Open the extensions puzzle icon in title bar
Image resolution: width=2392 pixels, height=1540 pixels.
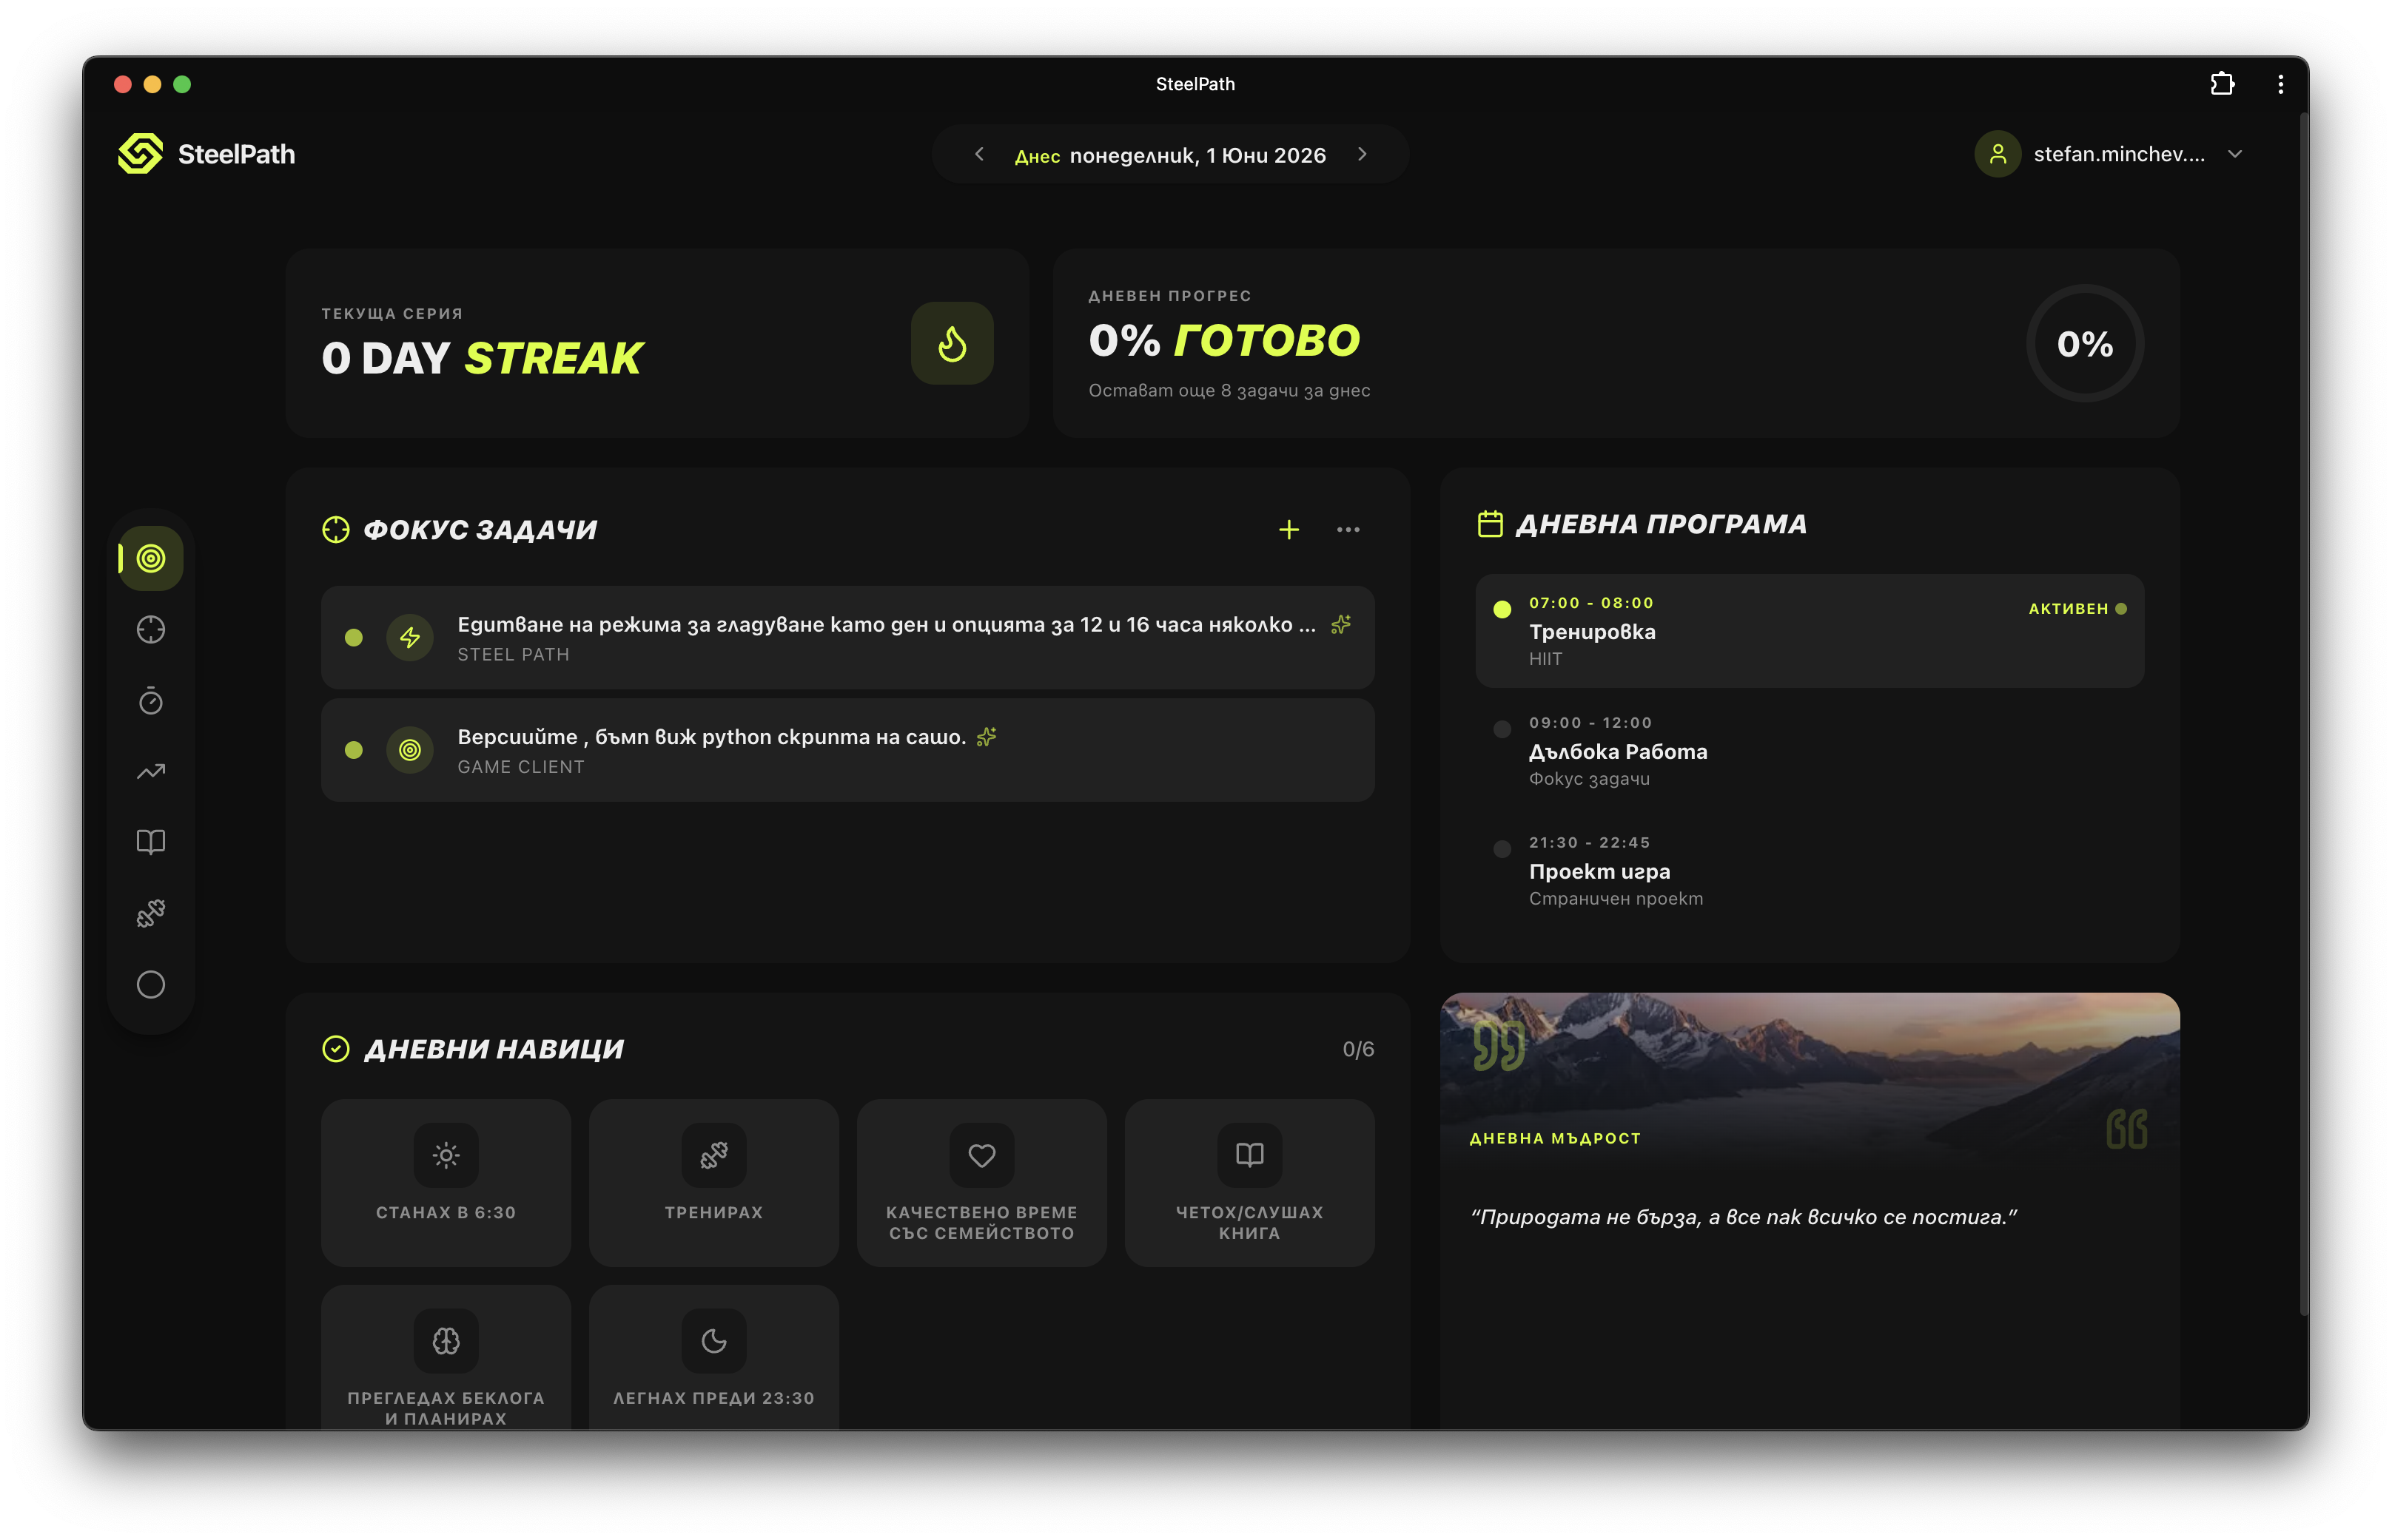(2221, 84)
